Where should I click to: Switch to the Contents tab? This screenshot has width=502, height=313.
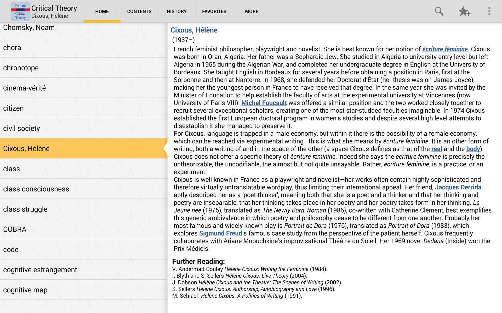(x=139, y=11)
